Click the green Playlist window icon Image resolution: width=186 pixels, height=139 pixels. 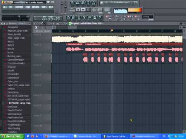click(x=70, y=24)
